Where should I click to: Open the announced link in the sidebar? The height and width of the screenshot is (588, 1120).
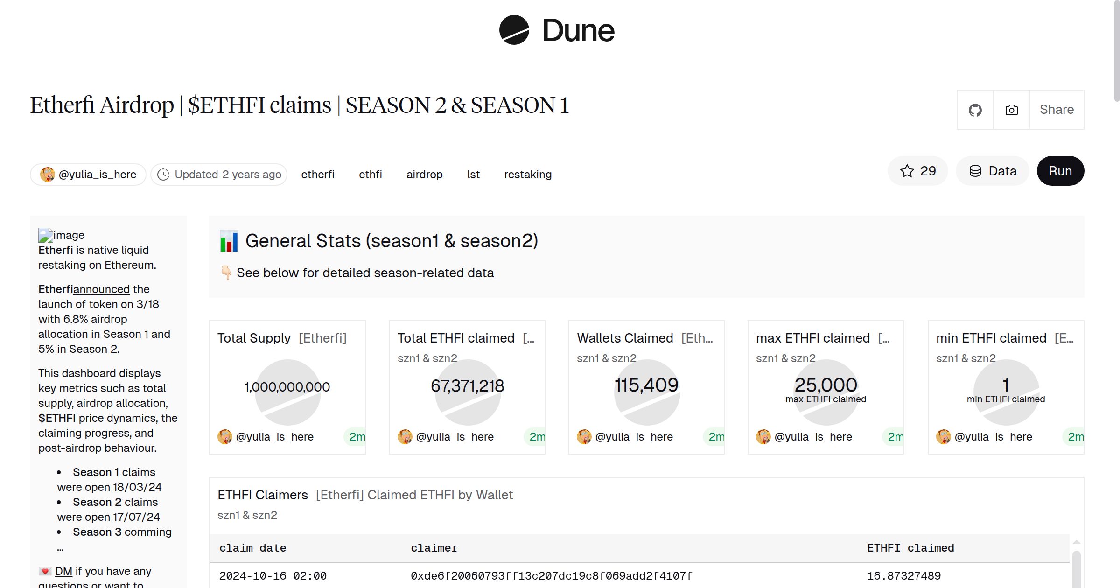pyautogui.click(x=102, y=289)
